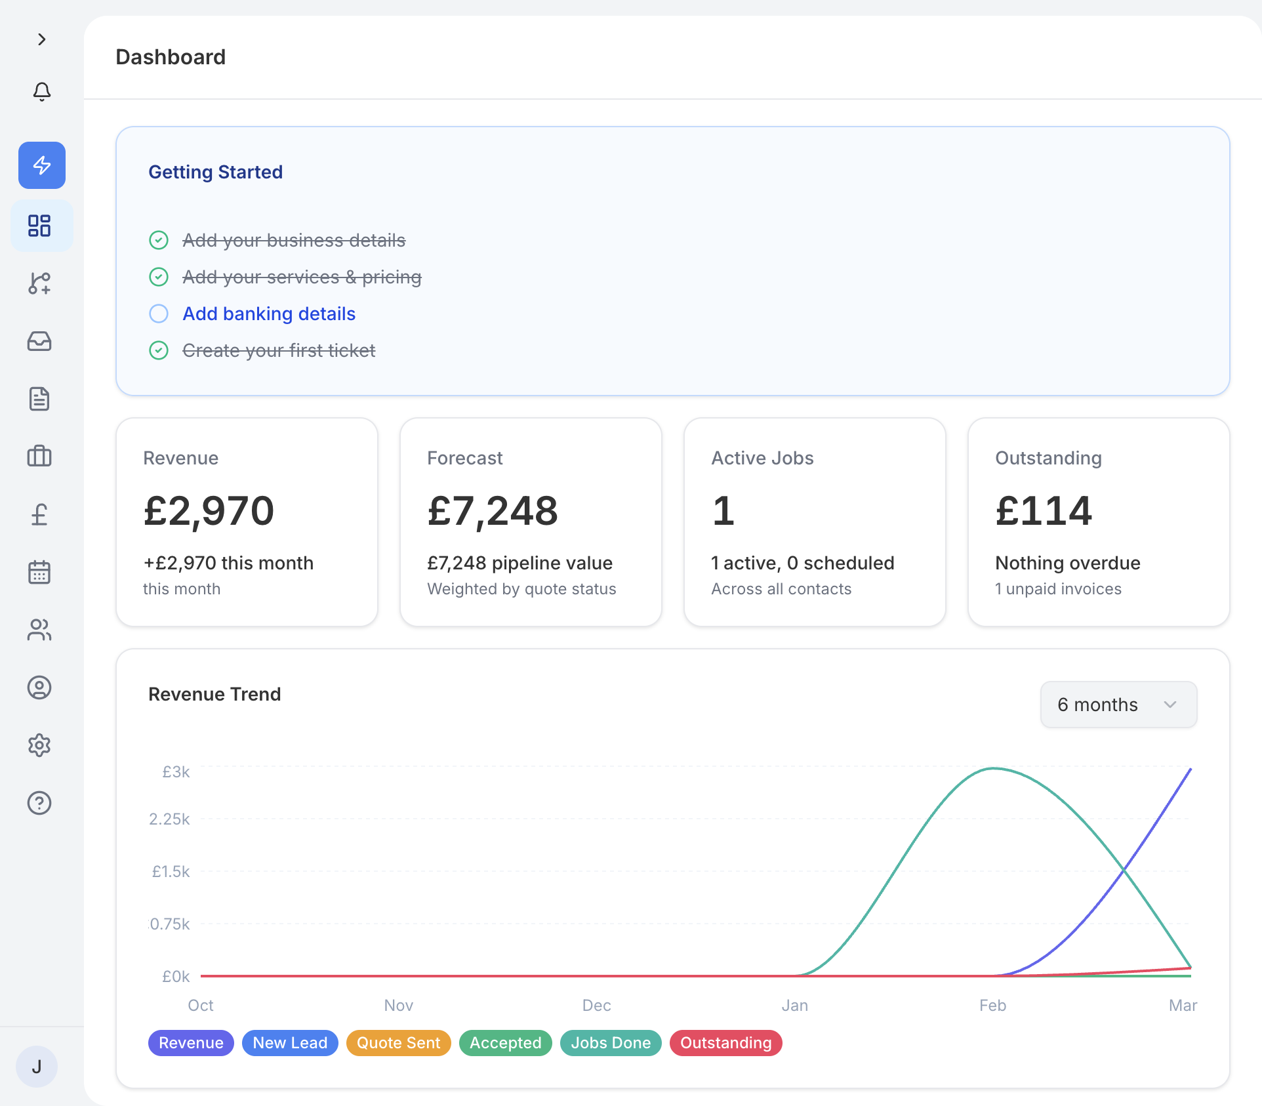This screenshot has width=1262, height=1106.
Task: Open the J profile avatar
Action: pyautogui.click(x=37, y=1066)
